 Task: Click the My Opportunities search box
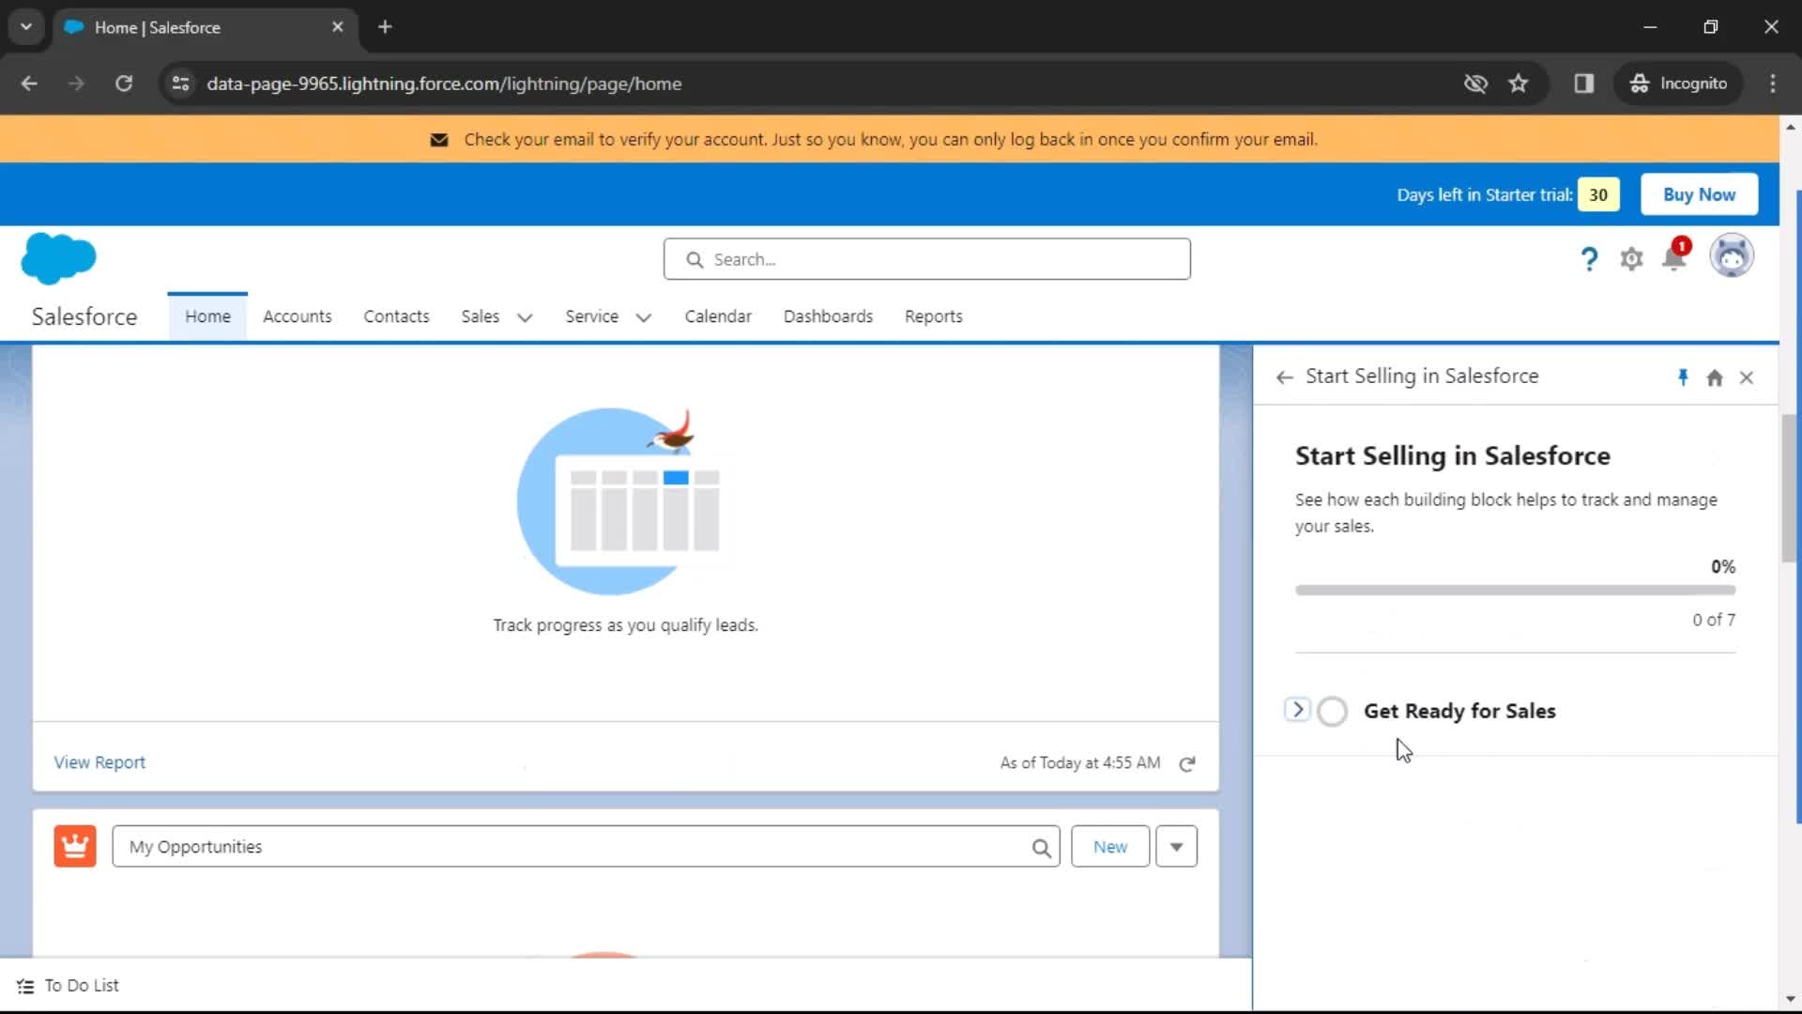[586, 847]
